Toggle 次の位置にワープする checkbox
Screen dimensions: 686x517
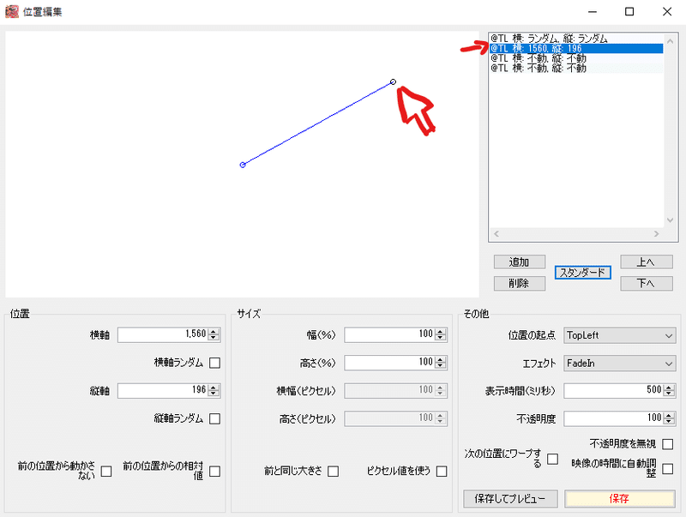click(553, 460)
